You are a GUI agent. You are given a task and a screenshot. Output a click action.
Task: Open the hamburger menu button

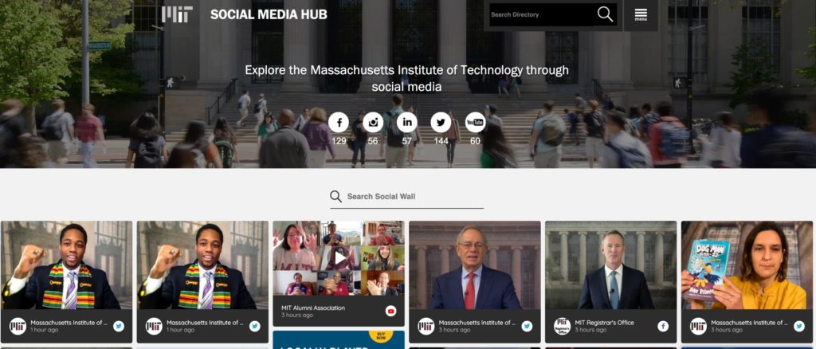tap(641, 14)
